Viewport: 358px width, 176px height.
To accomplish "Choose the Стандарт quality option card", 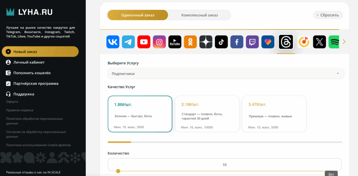I will [x=207, y=114].
